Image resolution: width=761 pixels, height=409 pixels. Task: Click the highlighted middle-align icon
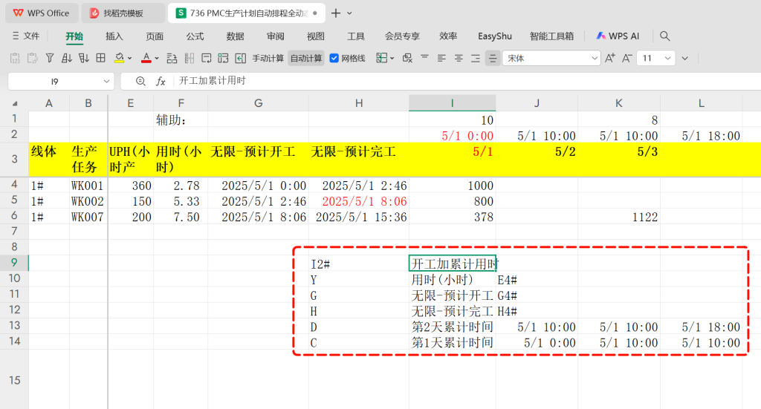point(493,58)
